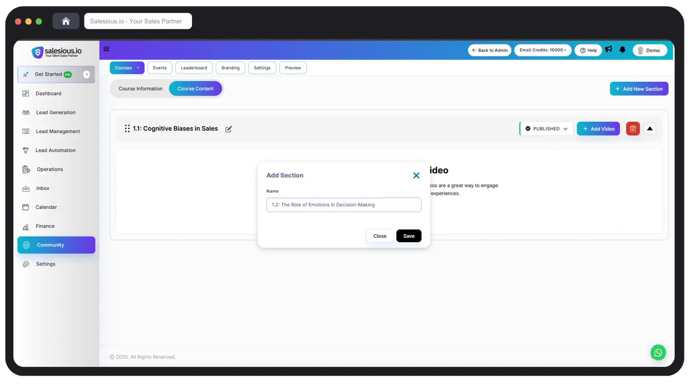This screenshot has height=387, width=688.
Task: Open Email Credits dropdown
Action: [543, 50]
